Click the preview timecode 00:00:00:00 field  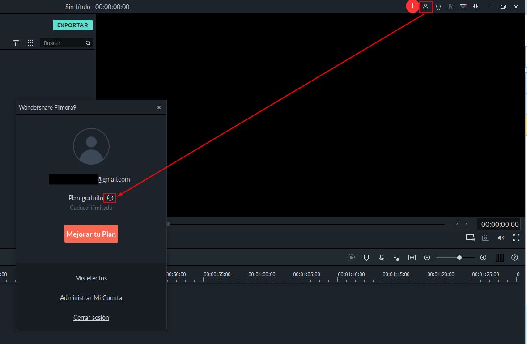point(499,224)
